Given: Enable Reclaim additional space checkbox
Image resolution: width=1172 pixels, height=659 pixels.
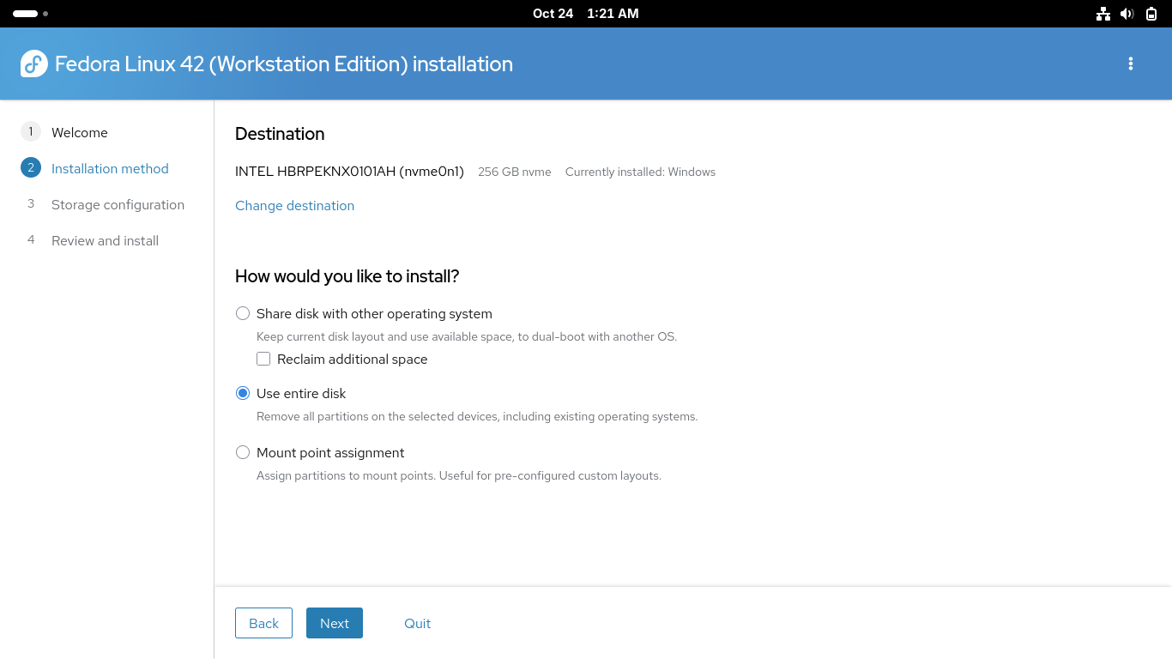Looking at the screenshot, I should click(263, 359).
